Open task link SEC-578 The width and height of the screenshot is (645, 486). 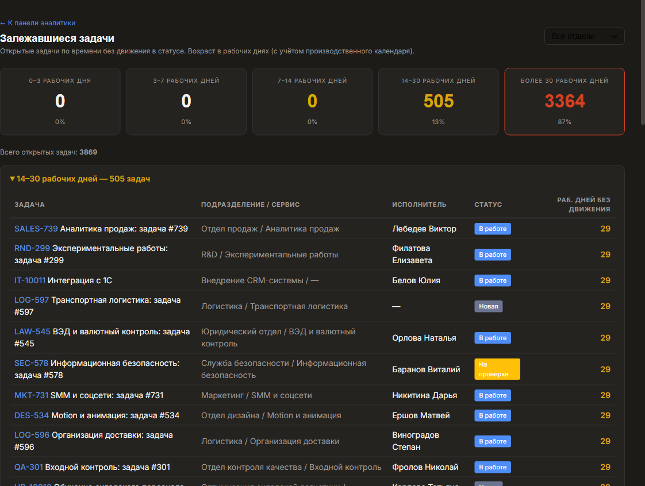[x=31, y=363]
